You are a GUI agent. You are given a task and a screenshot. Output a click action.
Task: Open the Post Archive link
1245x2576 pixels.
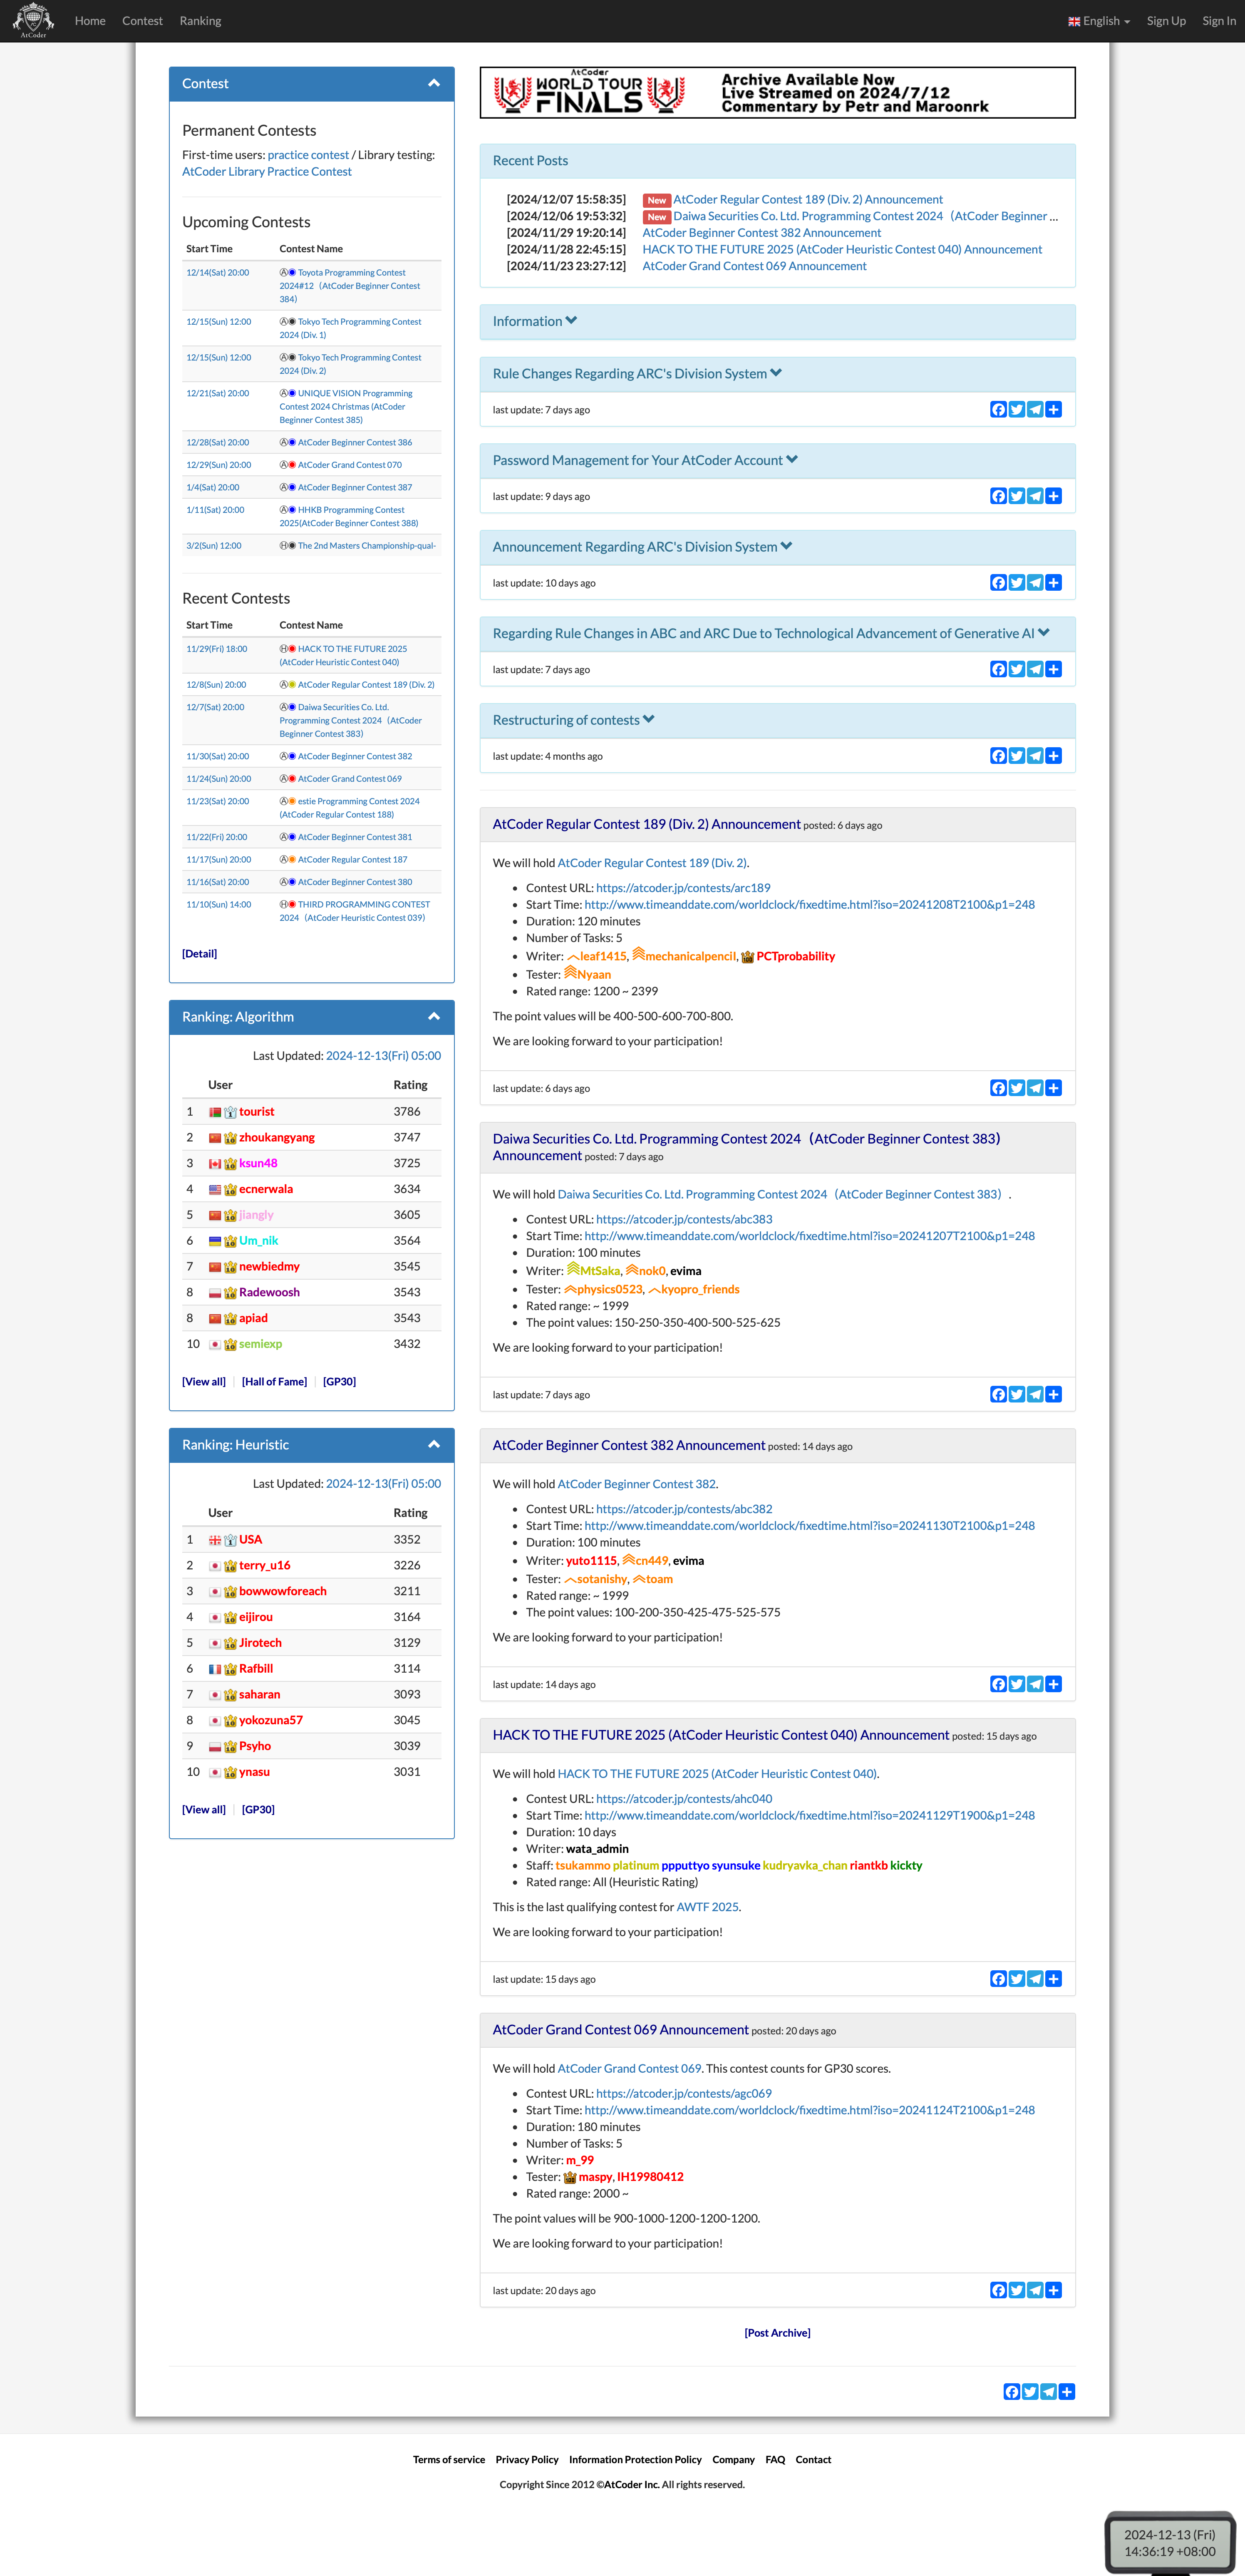[x=777, y=2333]
